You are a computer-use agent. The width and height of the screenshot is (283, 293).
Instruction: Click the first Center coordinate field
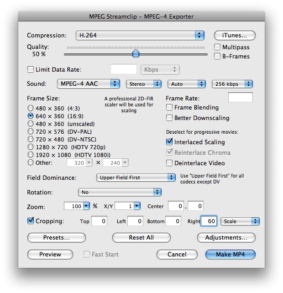coord(176,206)
